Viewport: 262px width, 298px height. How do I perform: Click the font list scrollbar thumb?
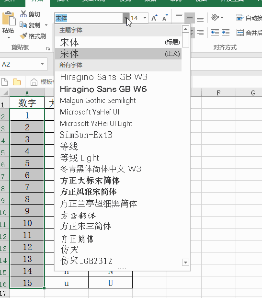click(x=185, y=40)
